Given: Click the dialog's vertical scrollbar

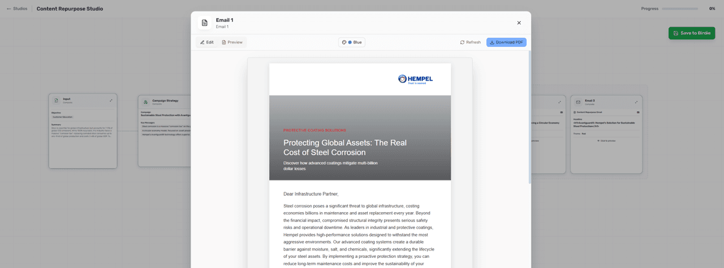Looking at the screenshot, I should click(x=530, y=117).
